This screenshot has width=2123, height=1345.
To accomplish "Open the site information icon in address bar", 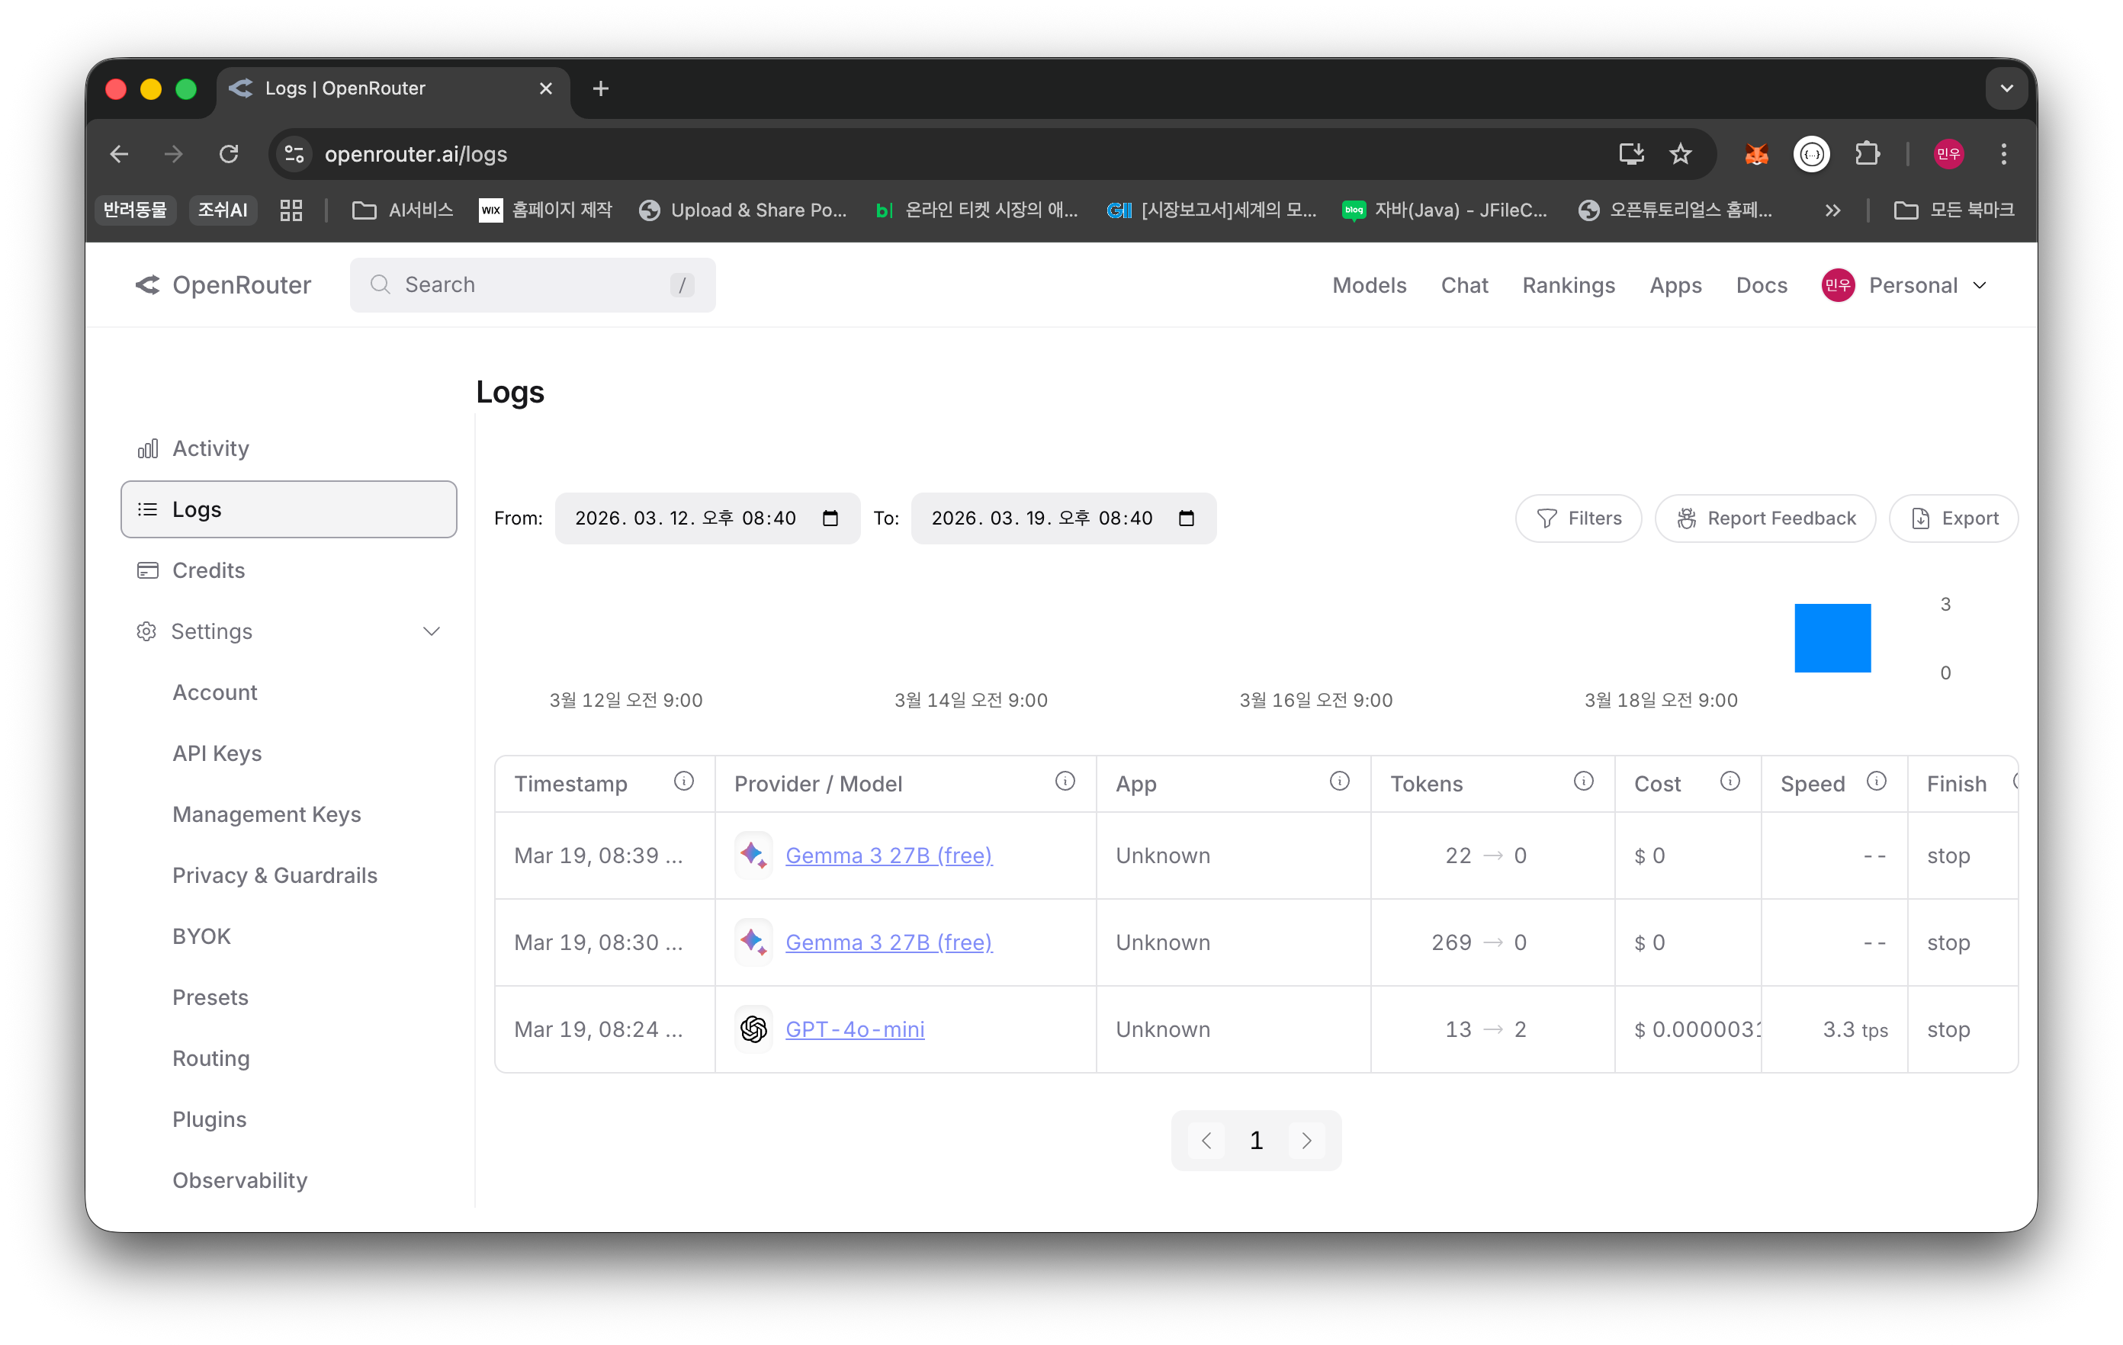I will (x=294, y=154).
